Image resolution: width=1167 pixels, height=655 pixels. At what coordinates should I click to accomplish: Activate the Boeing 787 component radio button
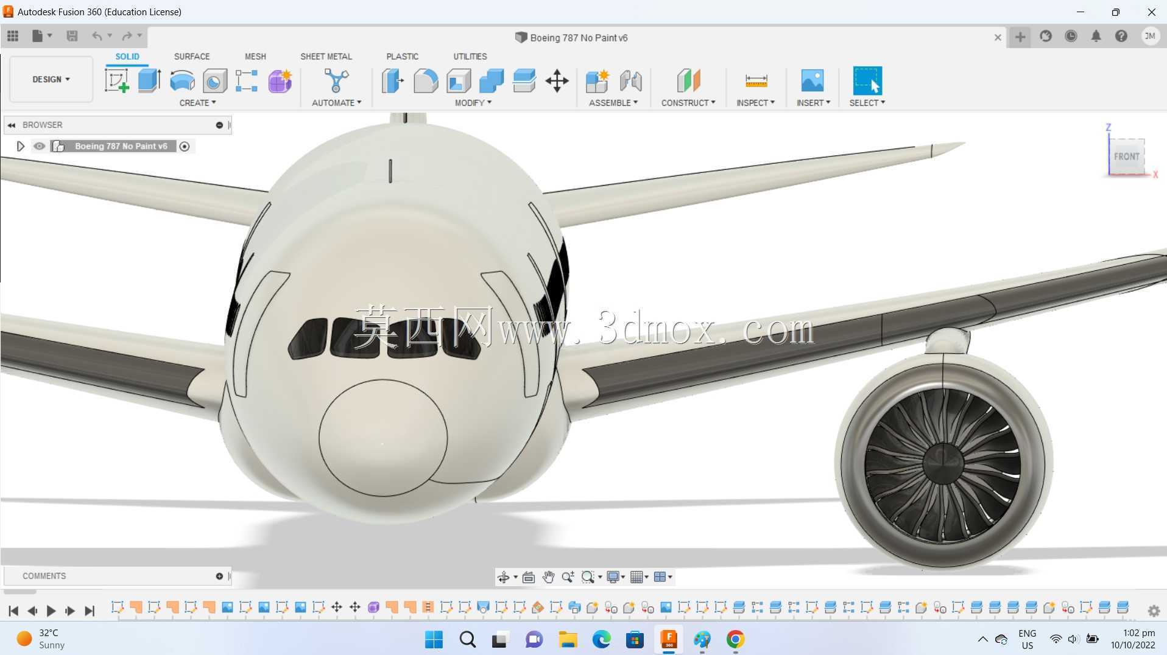[x=185, y=146]
